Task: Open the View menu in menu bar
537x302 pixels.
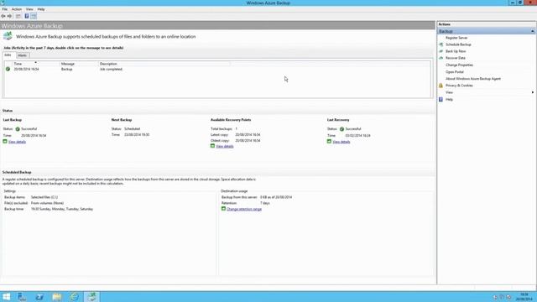Action: (x=29, y=9)
